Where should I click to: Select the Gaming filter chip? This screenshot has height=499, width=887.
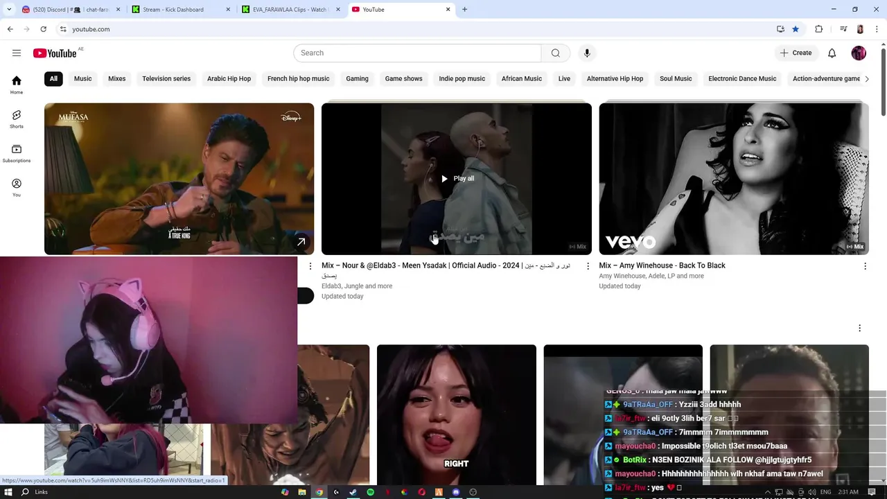pos(357,78)
